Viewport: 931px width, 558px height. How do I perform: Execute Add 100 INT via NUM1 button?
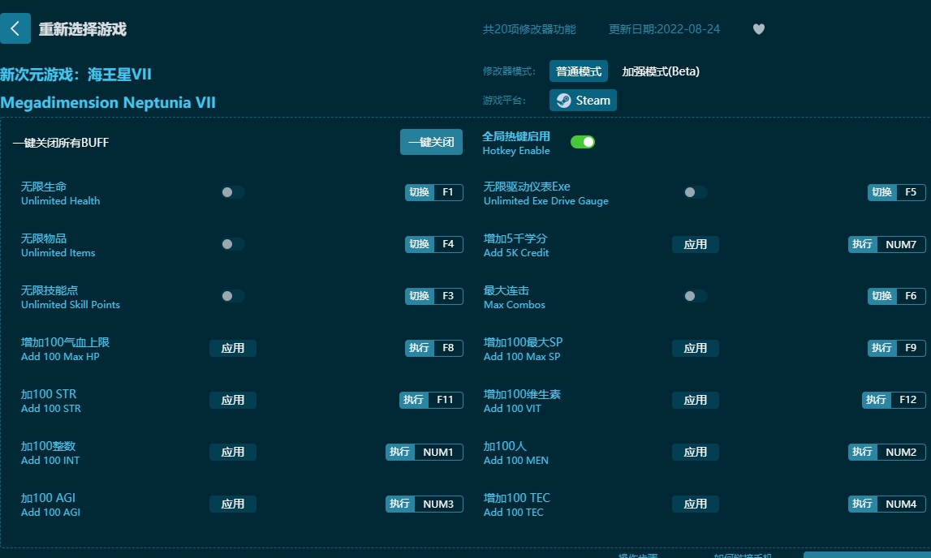[425, 452]
